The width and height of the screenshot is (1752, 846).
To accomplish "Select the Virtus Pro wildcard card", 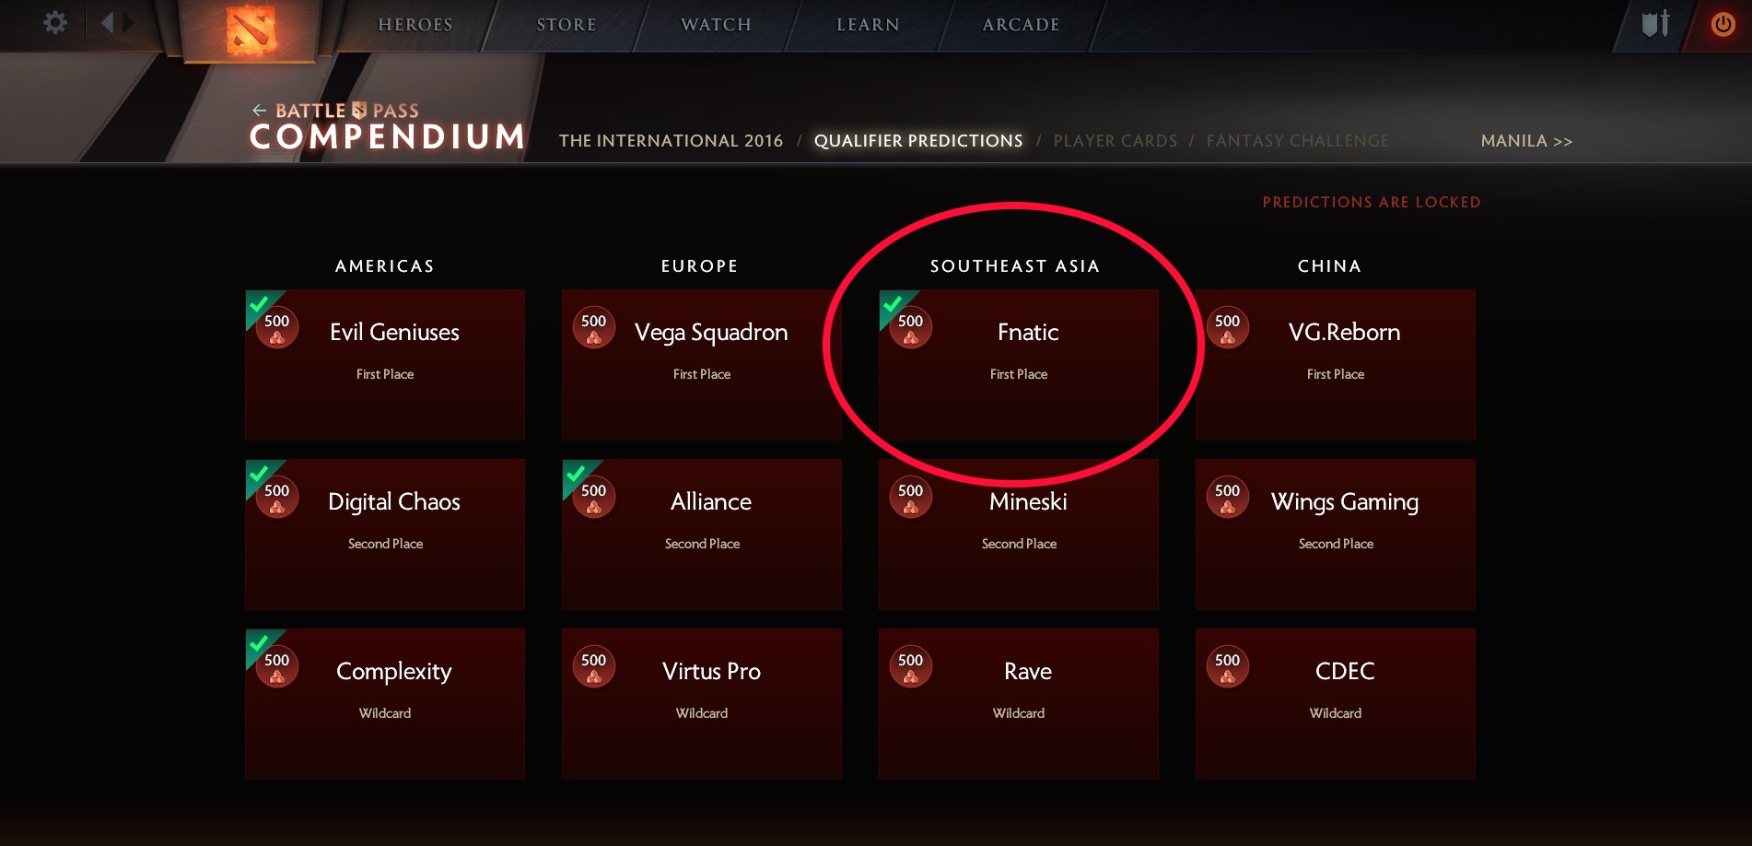I will (x=702, y=704).
